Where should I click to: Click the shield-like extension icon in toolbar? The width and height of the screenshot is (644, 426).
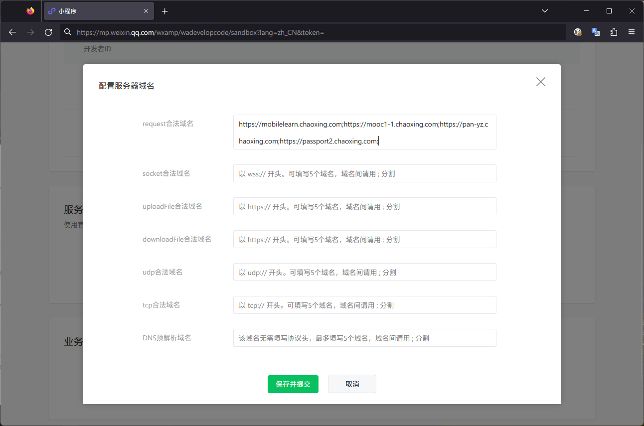(x=578, y=32)
